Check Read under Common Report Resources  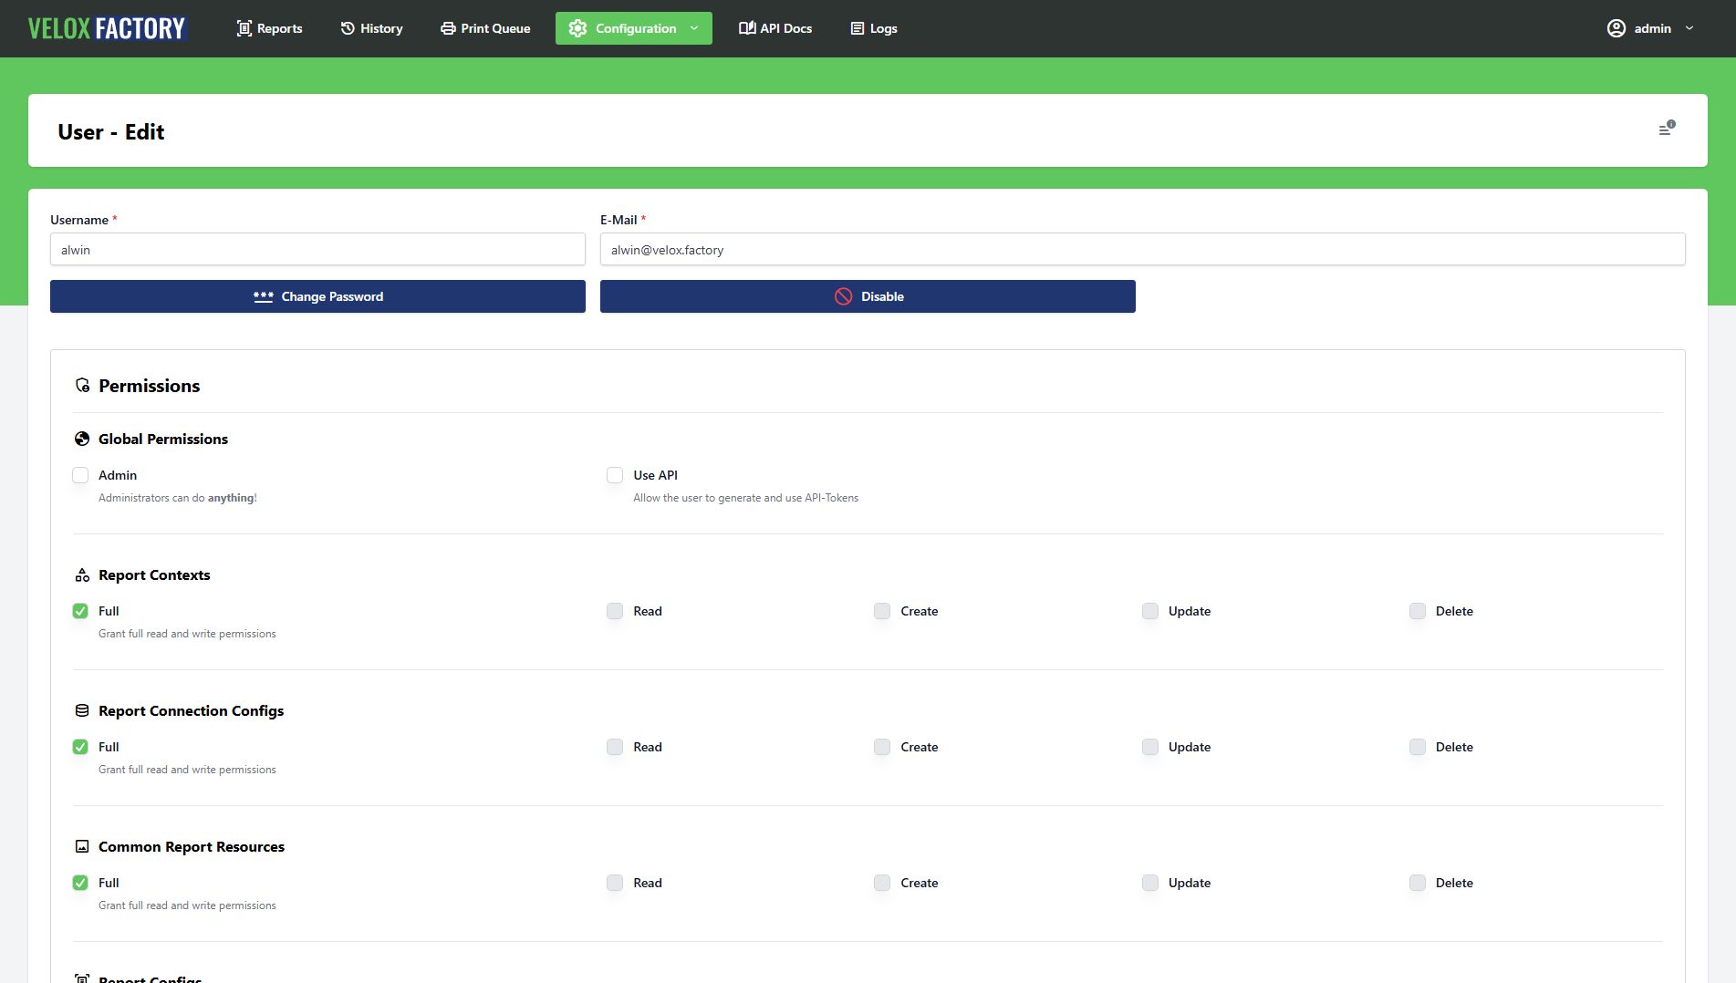click(615, 883)
